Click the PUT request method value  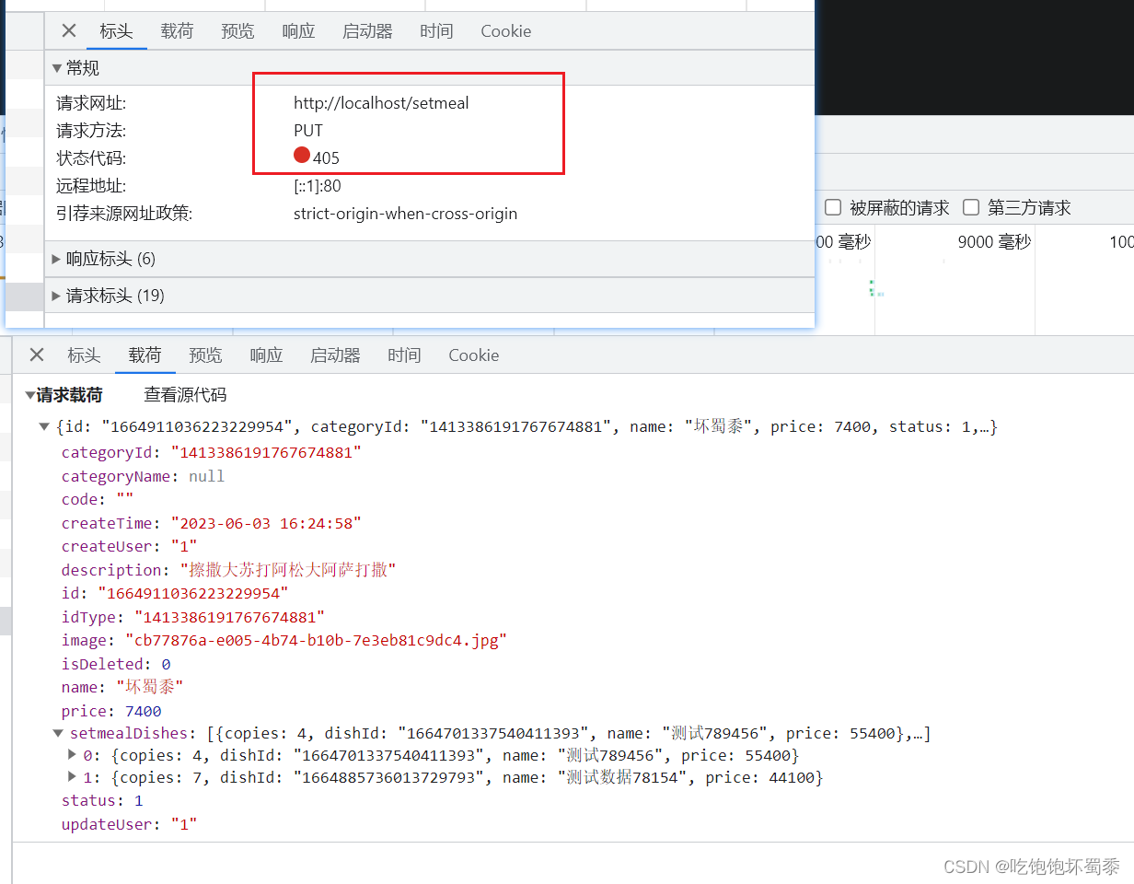308,131
